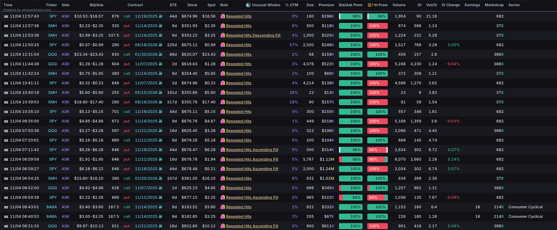Viewport: 557px width, 230px height.
Task: Click the wave icon in the 12:53:36 SMH row
Action: [x=6, y=36]
